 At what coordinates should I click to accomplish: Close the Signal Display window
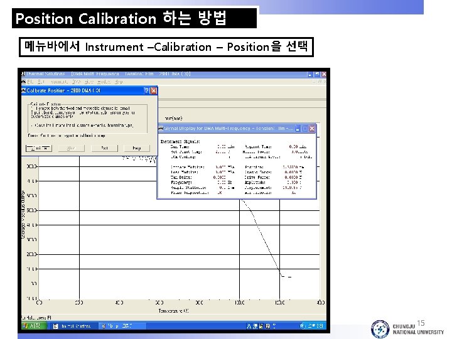click(312, 129)
